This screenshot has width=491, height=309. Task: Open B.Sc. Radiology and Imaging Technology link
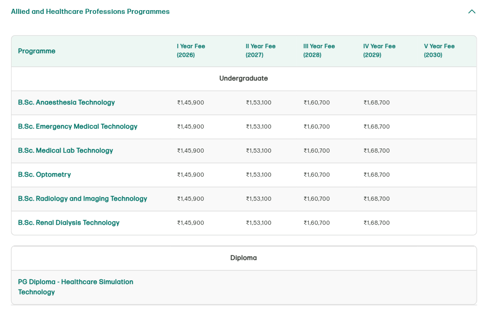[83, 198]
